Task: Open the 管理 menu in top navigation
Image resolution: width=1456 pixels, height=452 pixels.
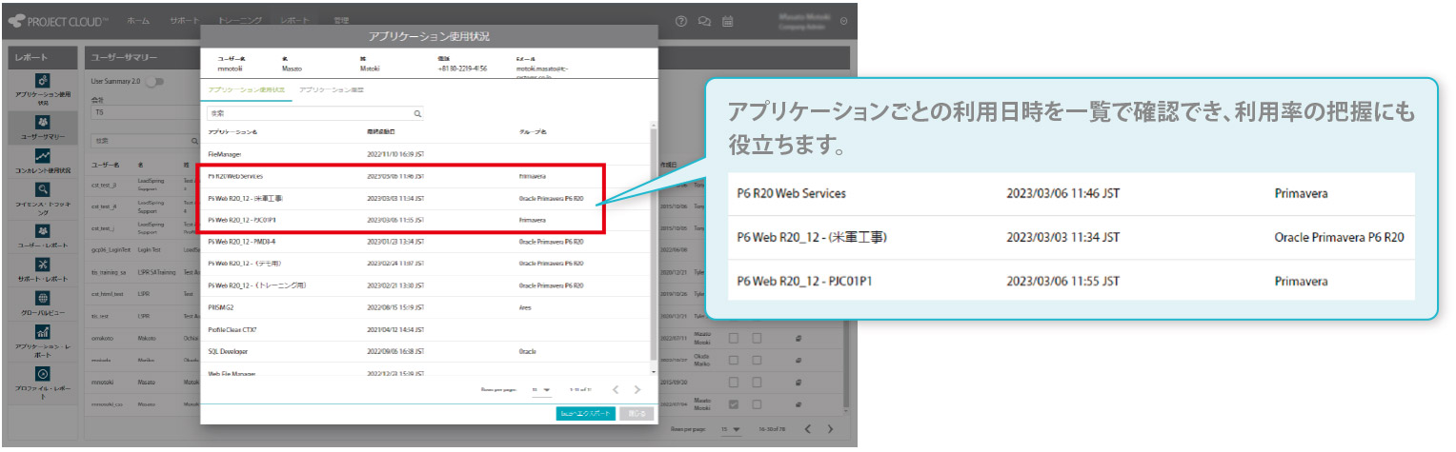Action: (341, 21)
